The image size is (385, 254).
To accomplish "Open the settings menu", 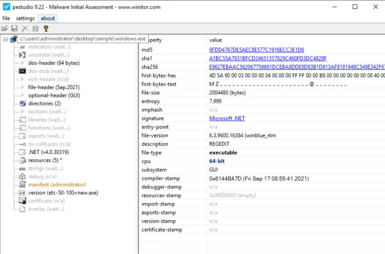I will coord(25,19).
